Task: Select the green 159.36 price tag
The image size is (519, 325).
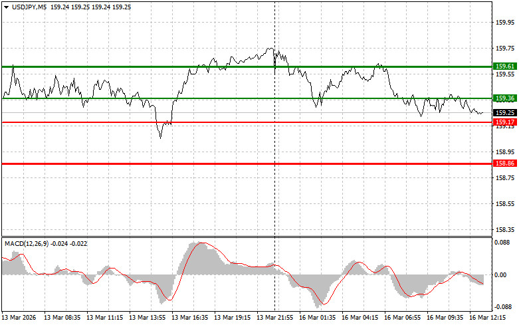Action: (505, 98)
